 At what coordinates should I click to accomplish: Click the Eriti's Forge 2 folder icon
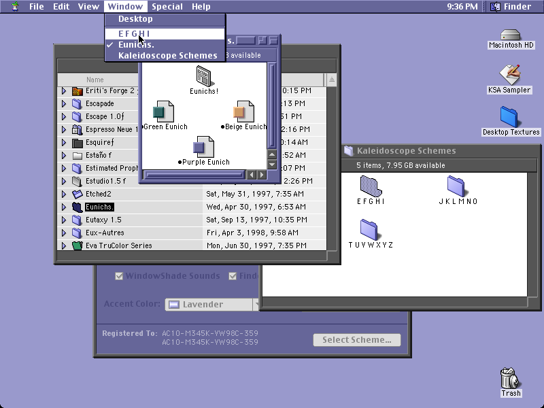click(78, 91)
